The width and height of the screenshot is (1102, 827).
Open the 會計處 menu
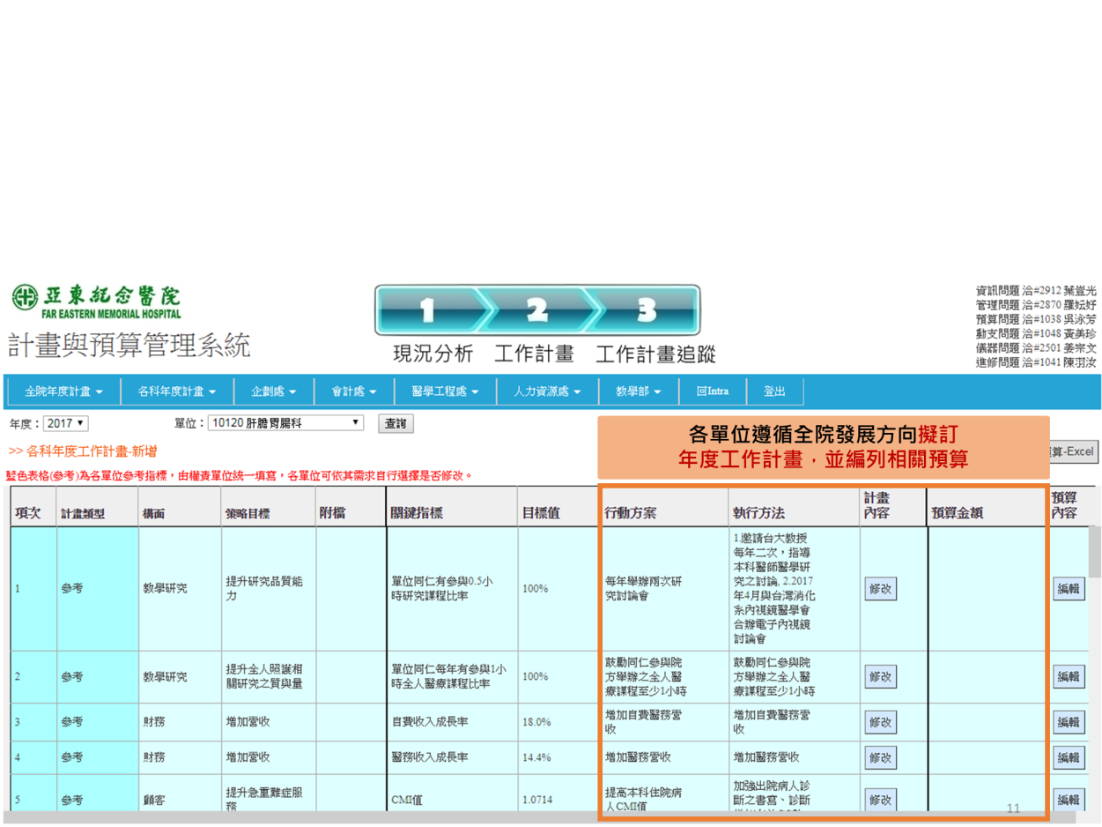(x=354, y=391)
